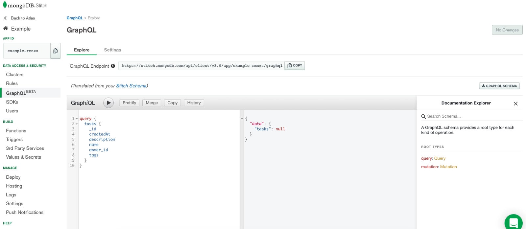Click the MongoDB Stitch leaf logo

click(5, 5)
